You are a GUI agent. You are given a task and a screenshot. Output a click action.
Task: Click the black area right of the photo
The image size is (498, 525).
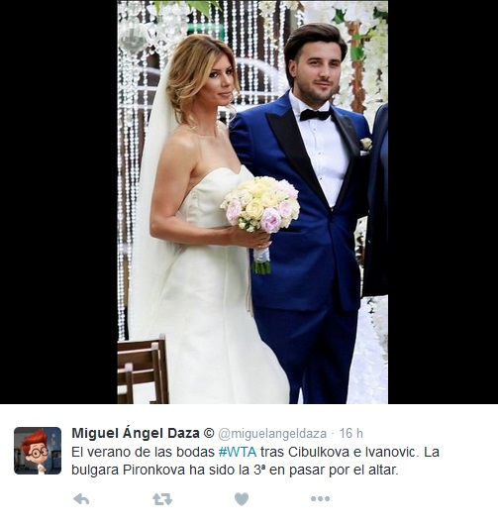tap(443, 202)
